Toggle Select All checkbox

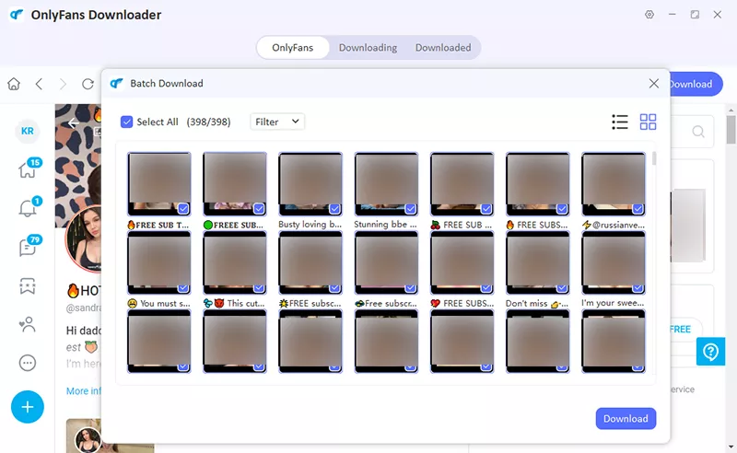[x=126, y=122]
